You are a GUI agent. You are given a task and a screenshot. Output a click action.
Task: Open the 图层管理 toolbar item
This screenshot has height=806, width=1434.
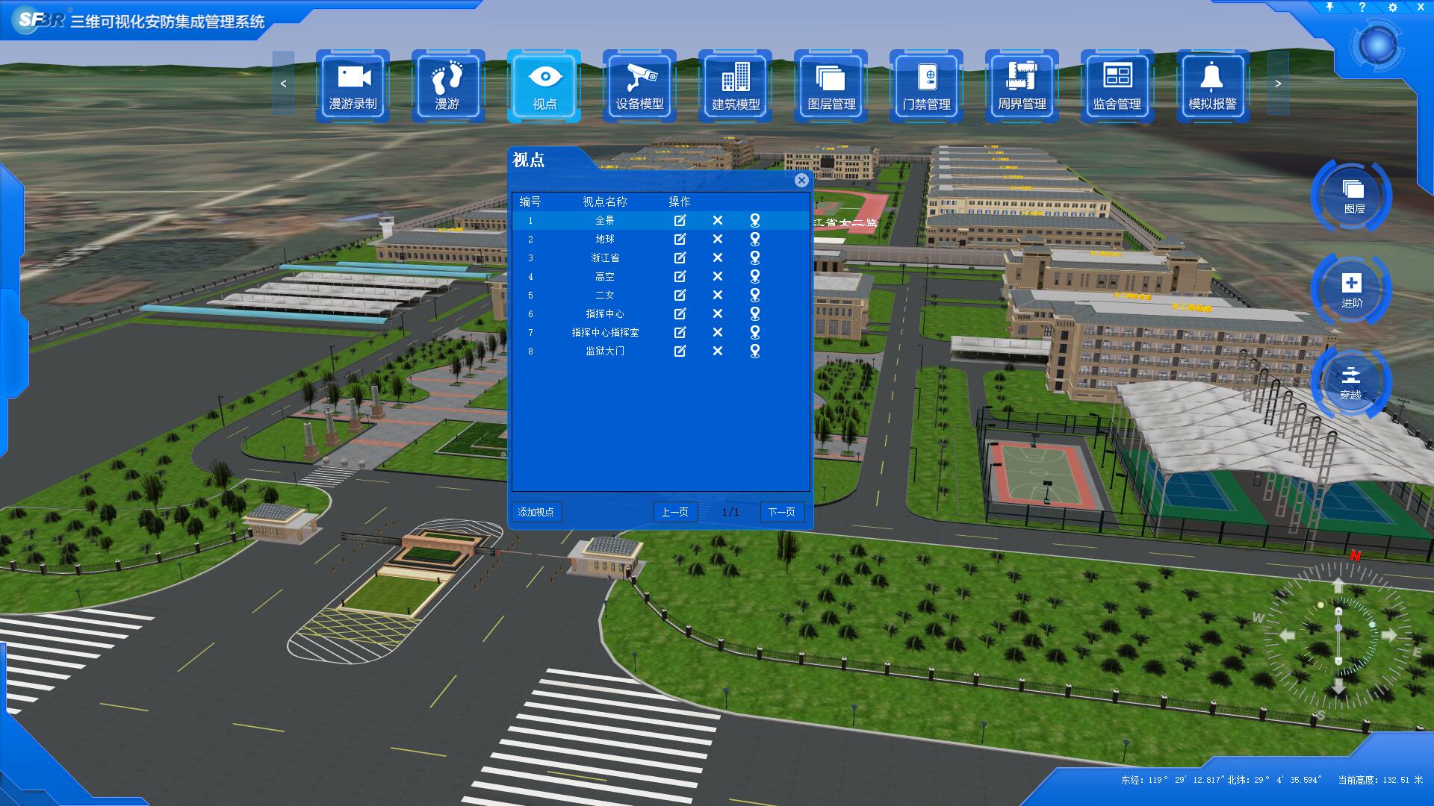[x=831, y=84]
